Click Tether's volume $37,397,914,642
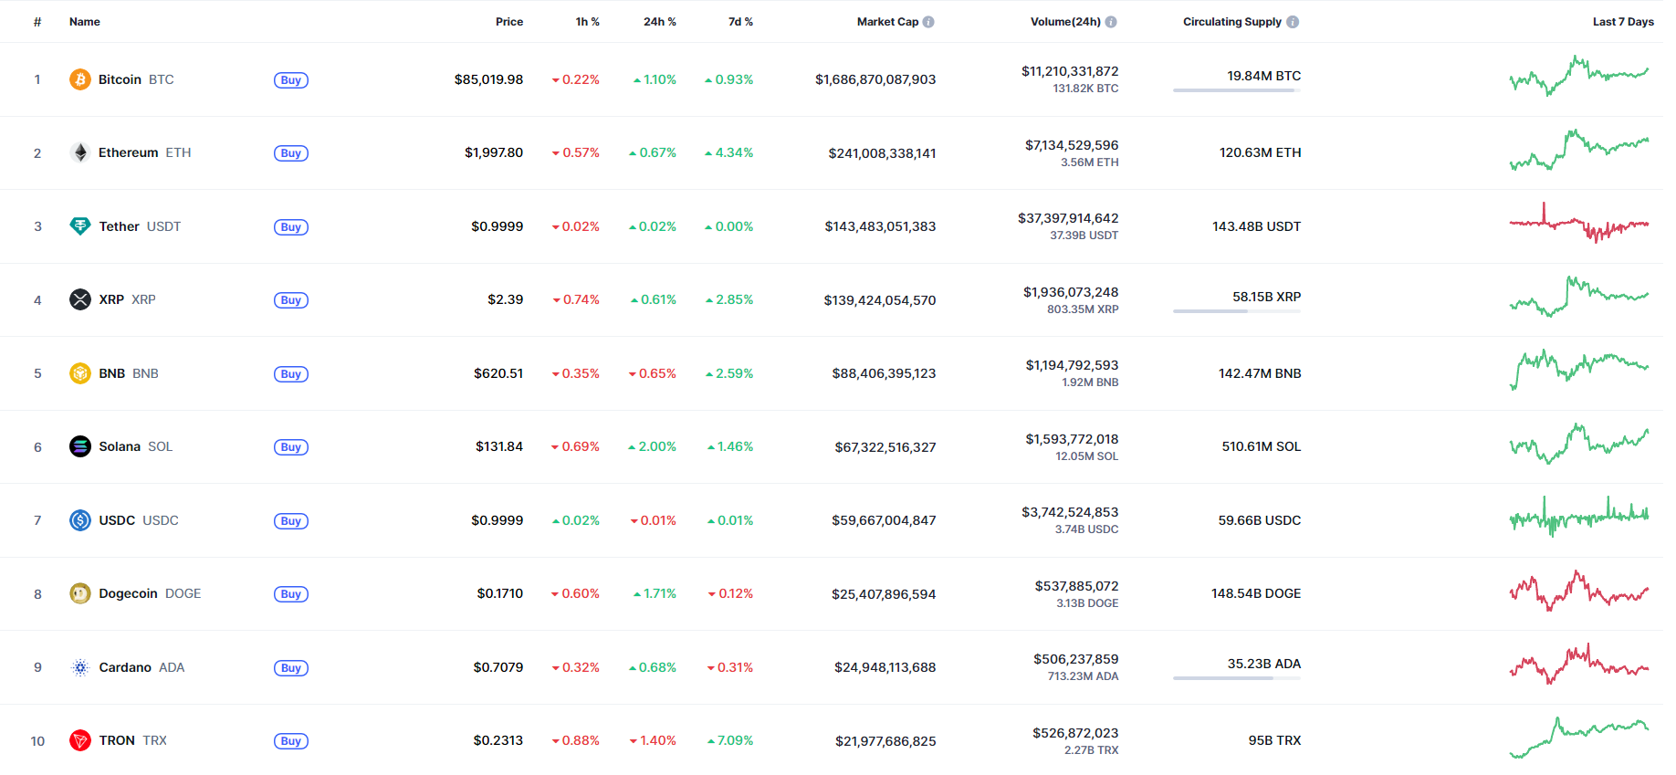This screenshot has width=1676, height=775. click(1068, 218)
